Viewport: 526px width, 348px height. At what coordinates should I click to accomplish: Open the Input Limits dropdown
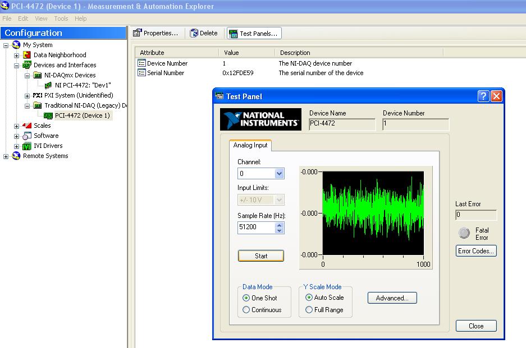pos(279,200)
